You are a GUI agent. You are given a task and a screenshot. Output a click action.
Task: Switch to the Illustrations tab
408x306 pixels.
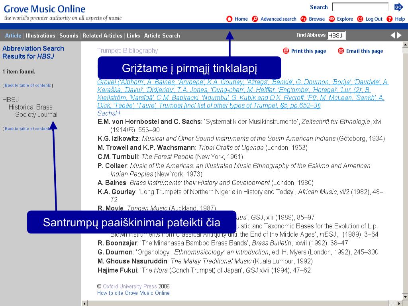tap(40, 35)
